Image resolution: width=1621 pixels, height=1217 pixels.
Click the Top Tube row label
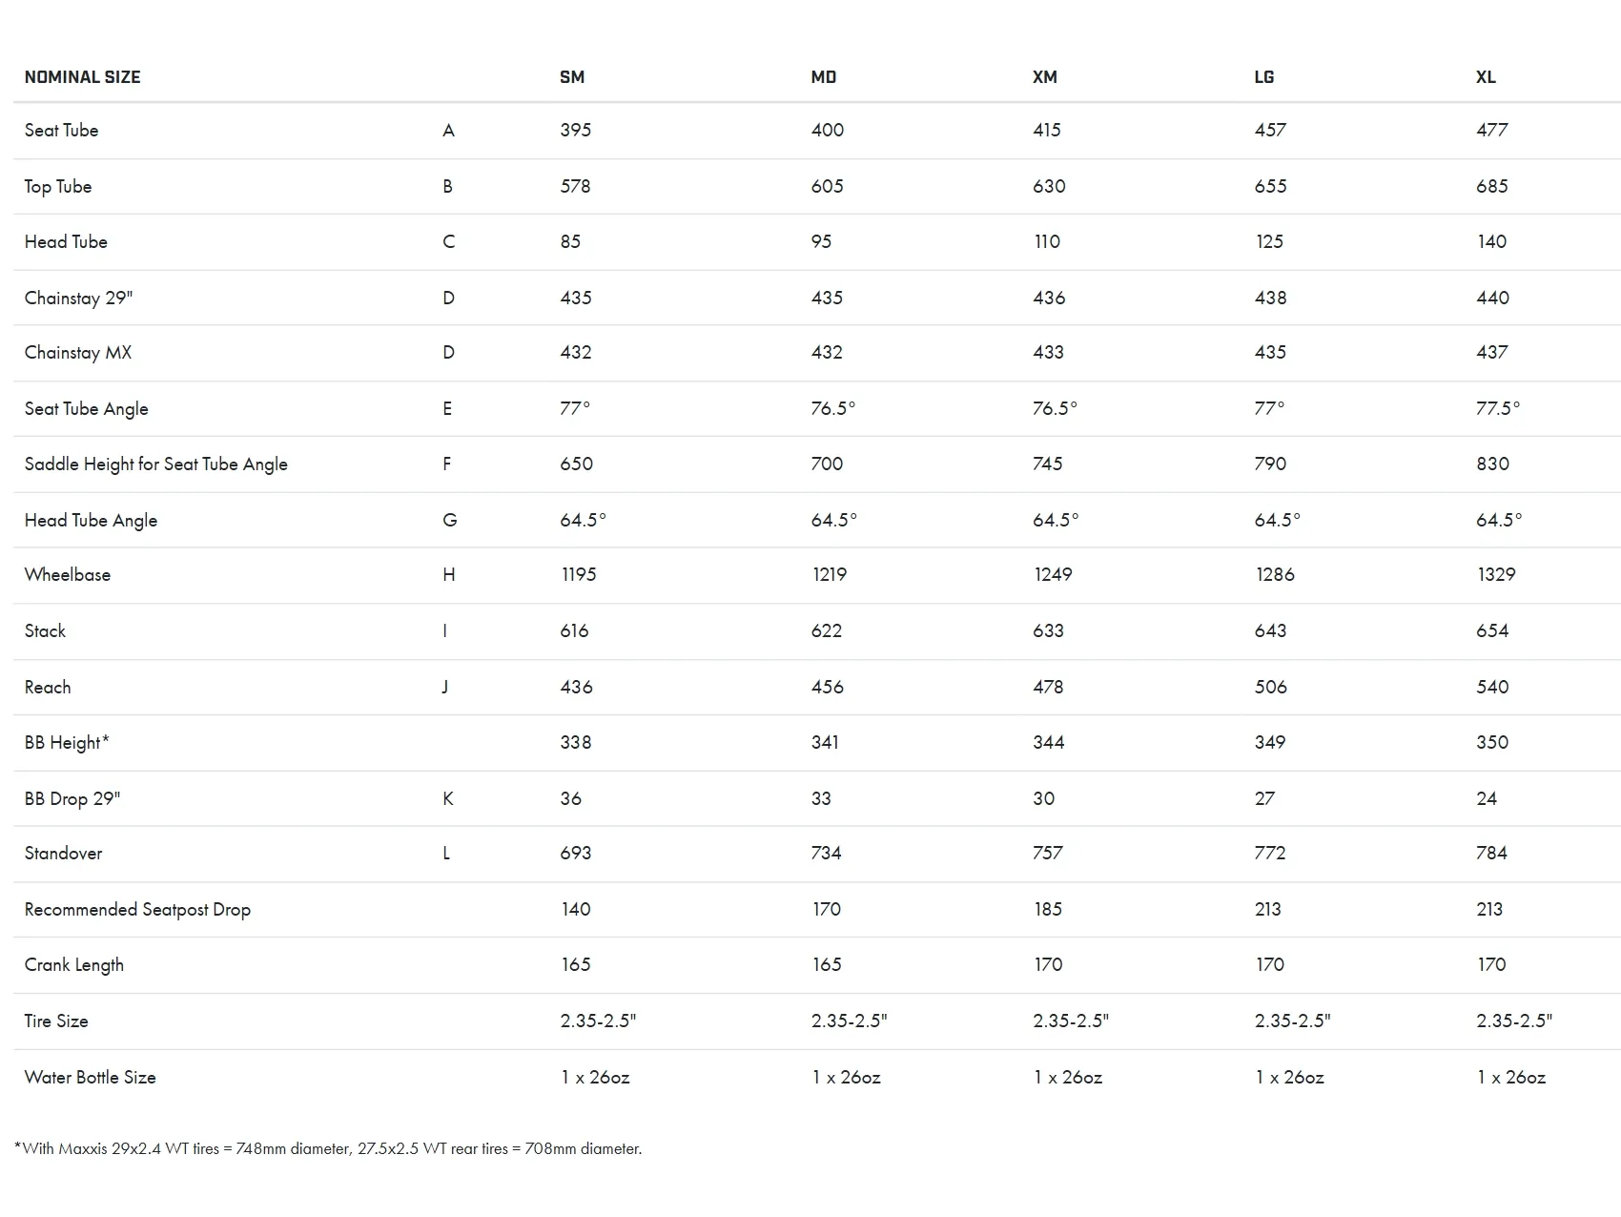58,187
